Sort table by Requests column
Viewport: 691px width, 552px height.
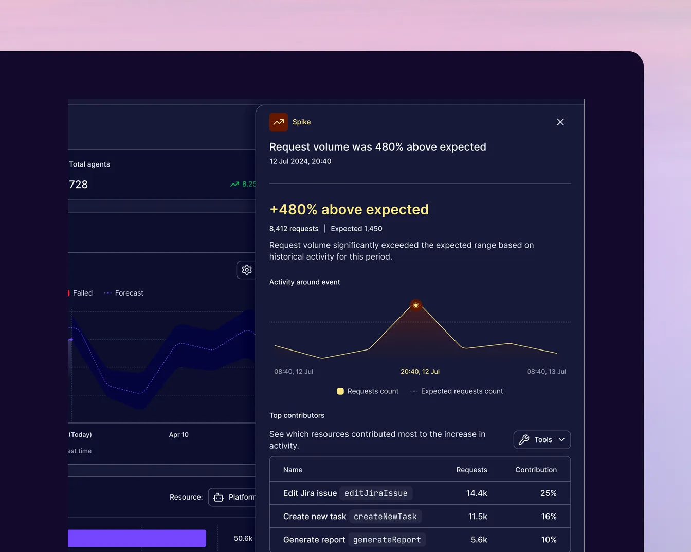pos(471,470)
